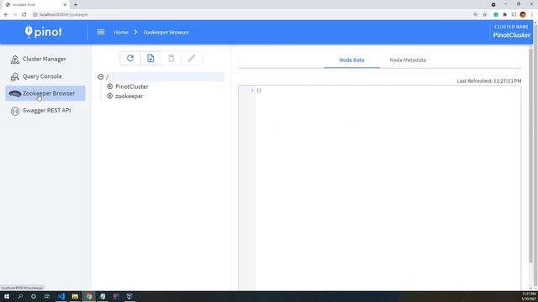Image resolution: width=538 pixels, height=302 pixels.
Task: Close the Pinot browser tab
Action: pos(66,5)
